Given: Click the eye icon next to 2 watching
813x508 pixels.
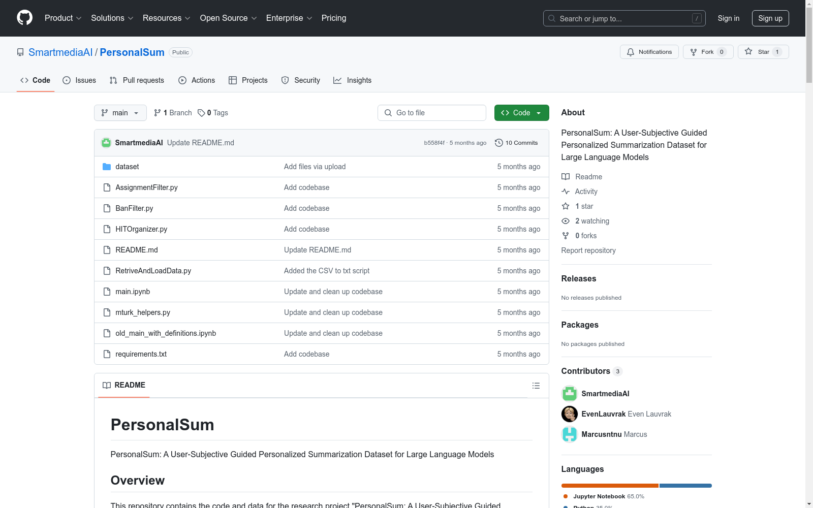Looking at the screenshot, I should 566,221.
